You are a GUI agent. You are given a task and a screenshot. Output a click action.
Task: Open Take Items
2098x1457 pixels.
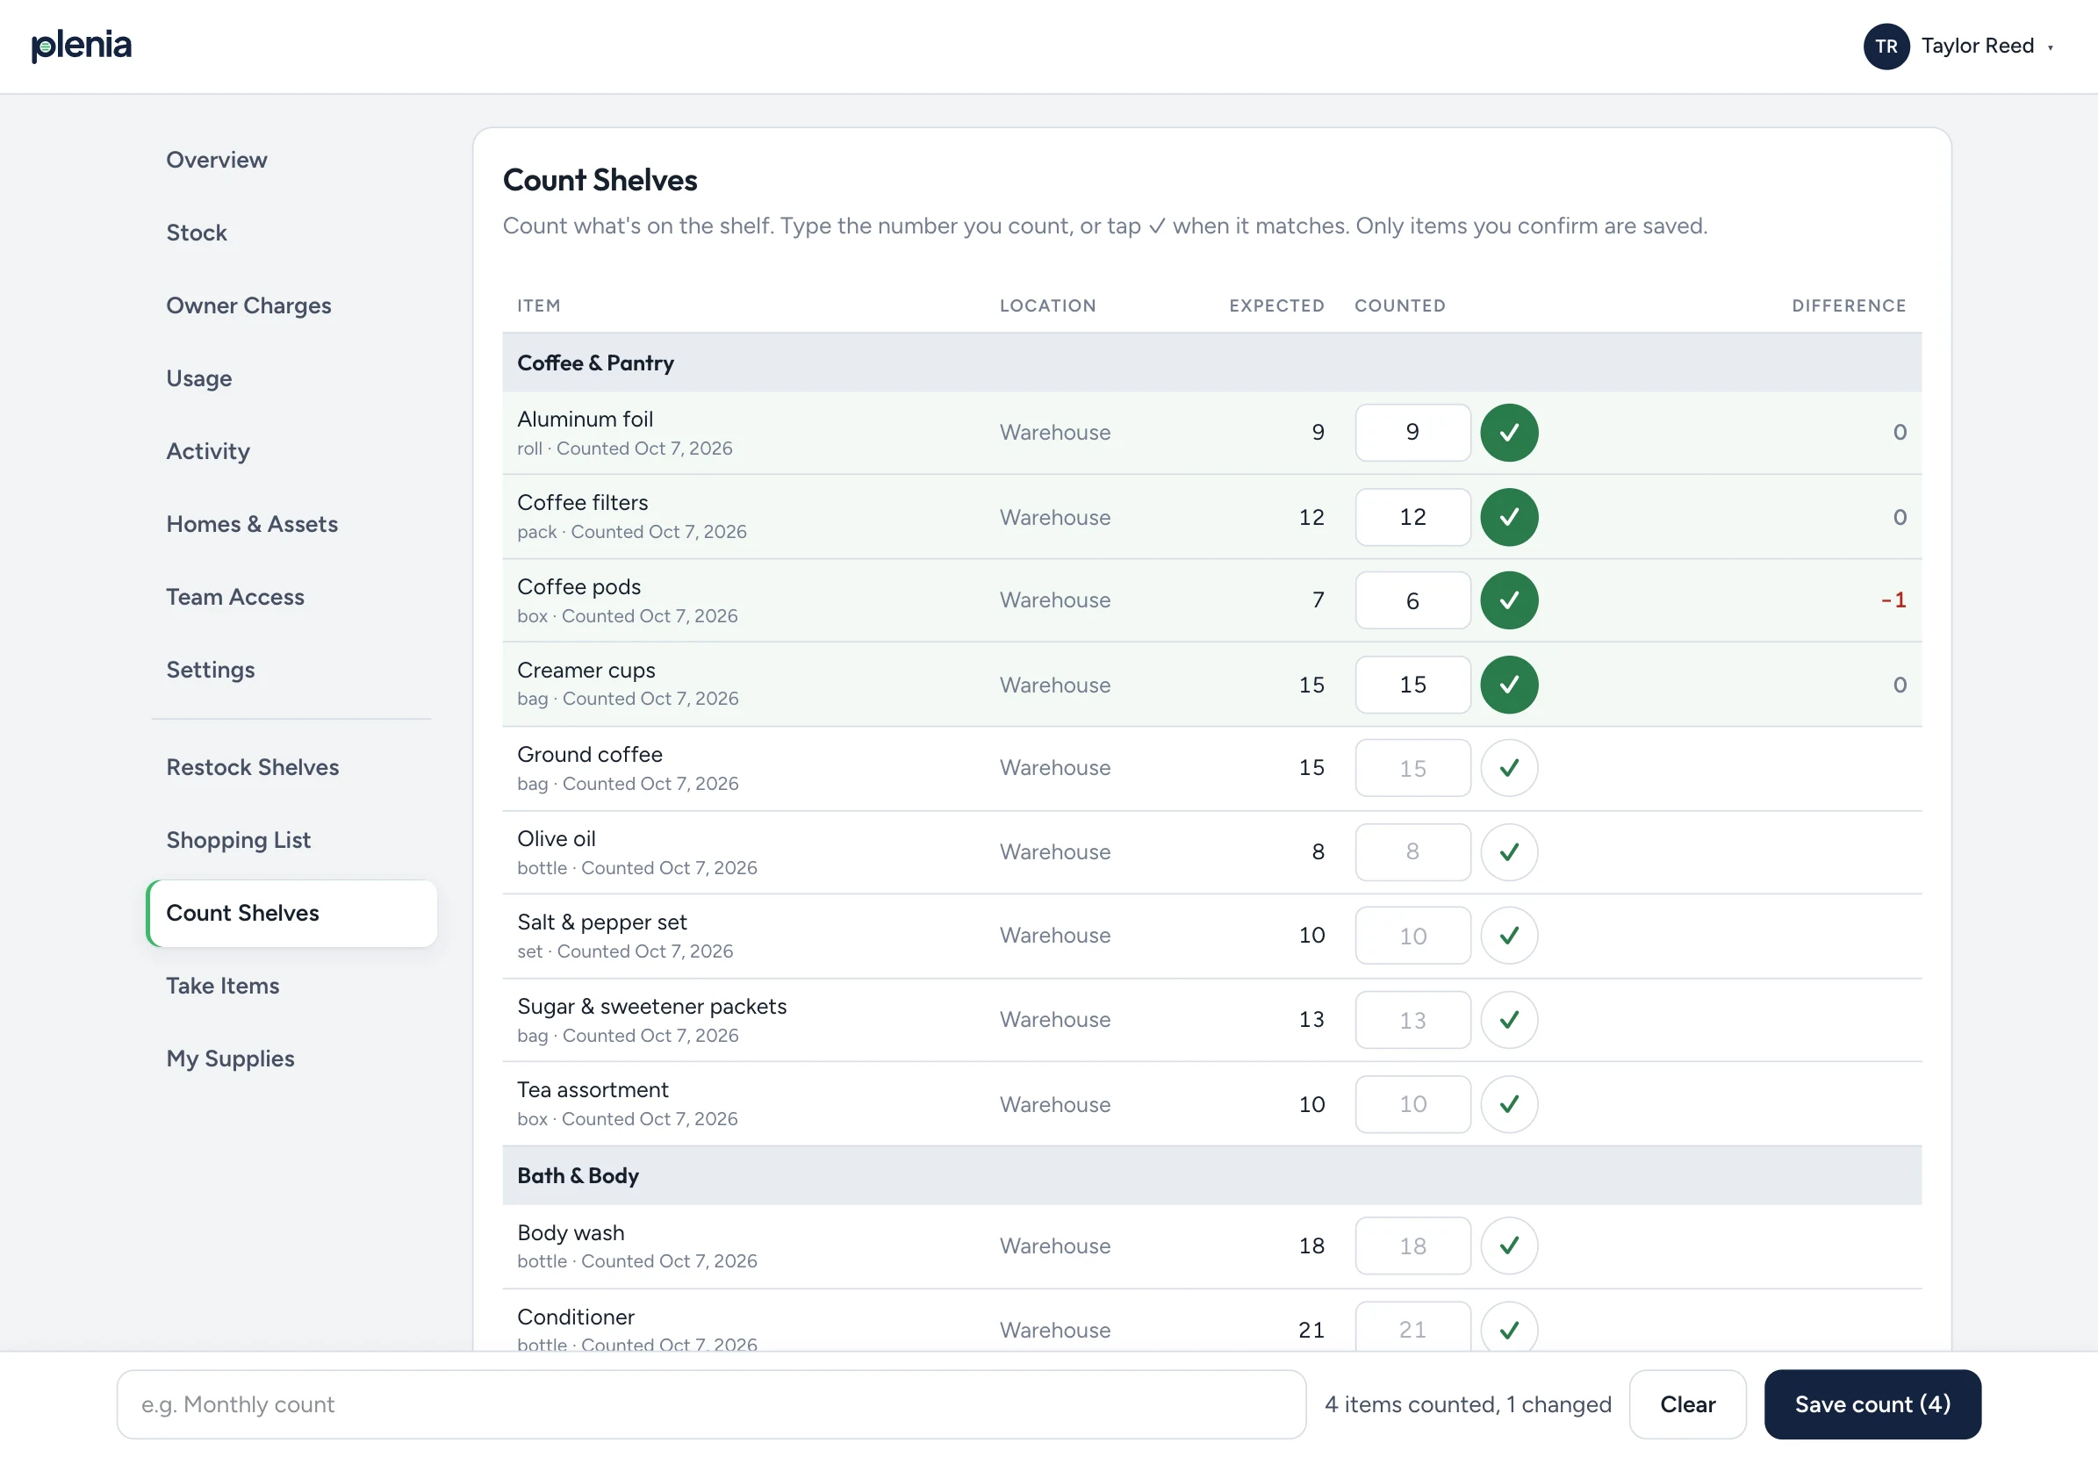(x=223, y=986)
